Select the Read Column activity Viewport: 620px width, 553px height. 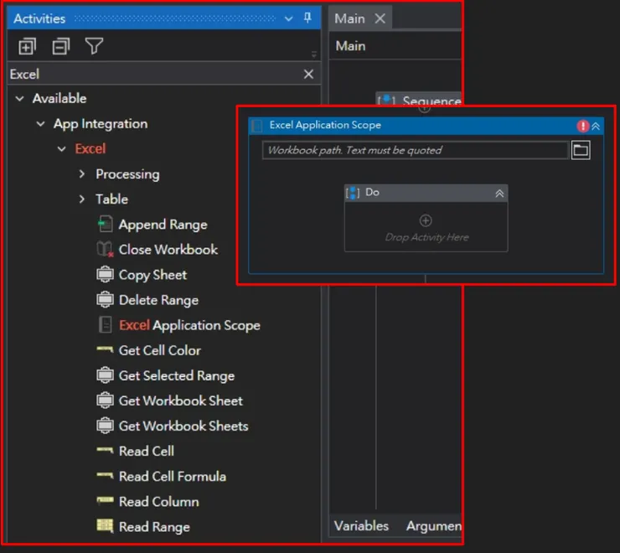[x=159, y=502]
